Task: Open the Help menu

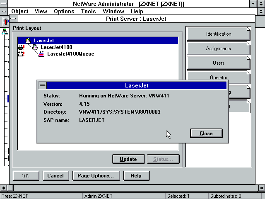Action: tap(137, 11)
